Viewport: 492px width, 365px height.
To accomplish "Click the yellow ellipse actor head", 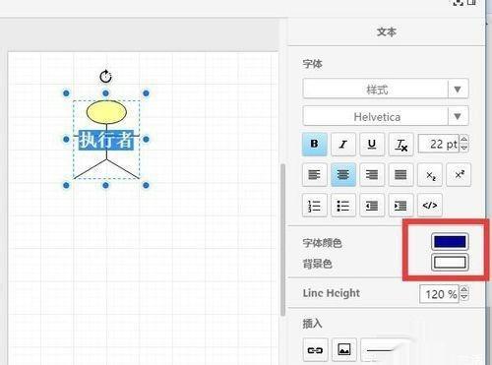I will [x=106, y=112].
